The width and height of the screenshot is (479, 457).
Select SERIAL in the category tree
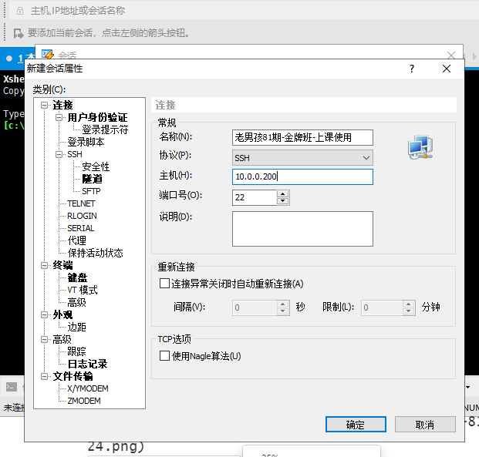81,228
